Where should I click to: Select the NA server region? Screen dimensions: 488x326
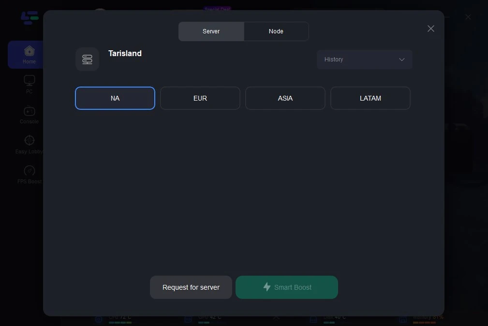tap(115, 98)
